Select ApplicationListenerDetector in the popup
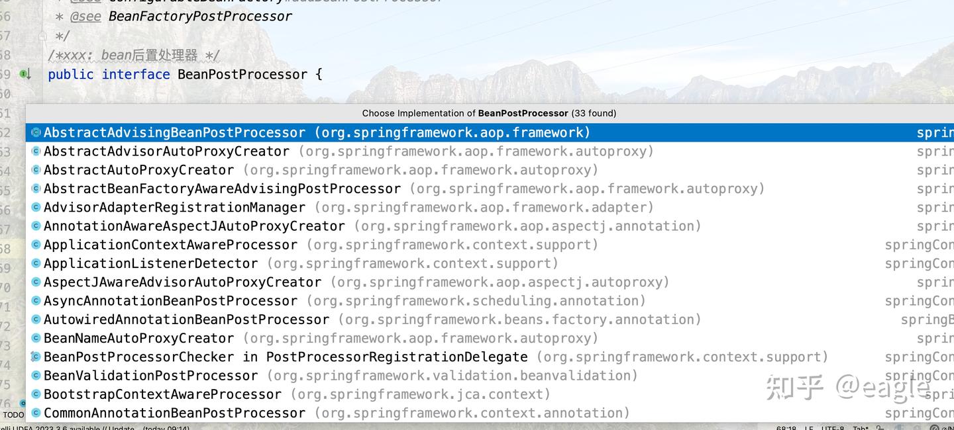 point(490,263)
